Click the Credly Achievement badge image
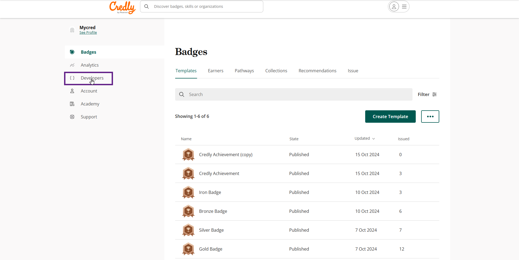519x260 pixels. pyautogui.click(x=188, y=173)
